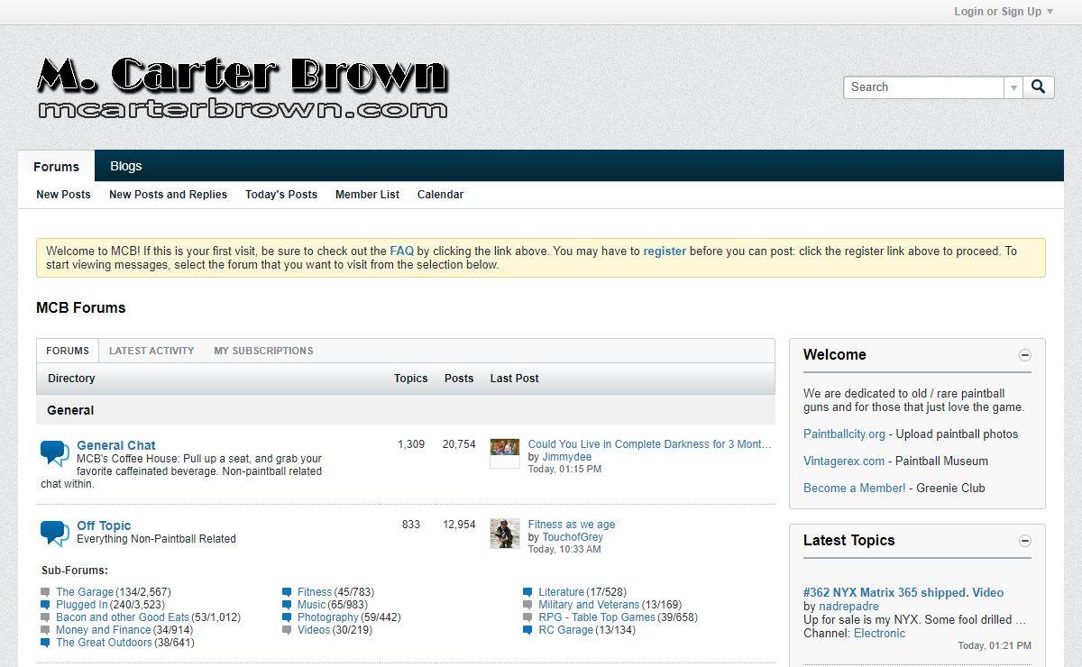1082x667 pixels.
Task: Click icon beside RPG - Table Top Games
Action: [528, 617]
